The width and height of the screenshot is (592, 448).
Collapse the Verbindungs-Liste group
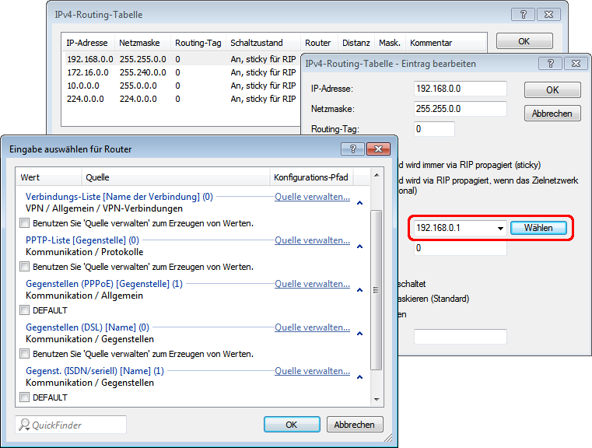tap(359, 203)
